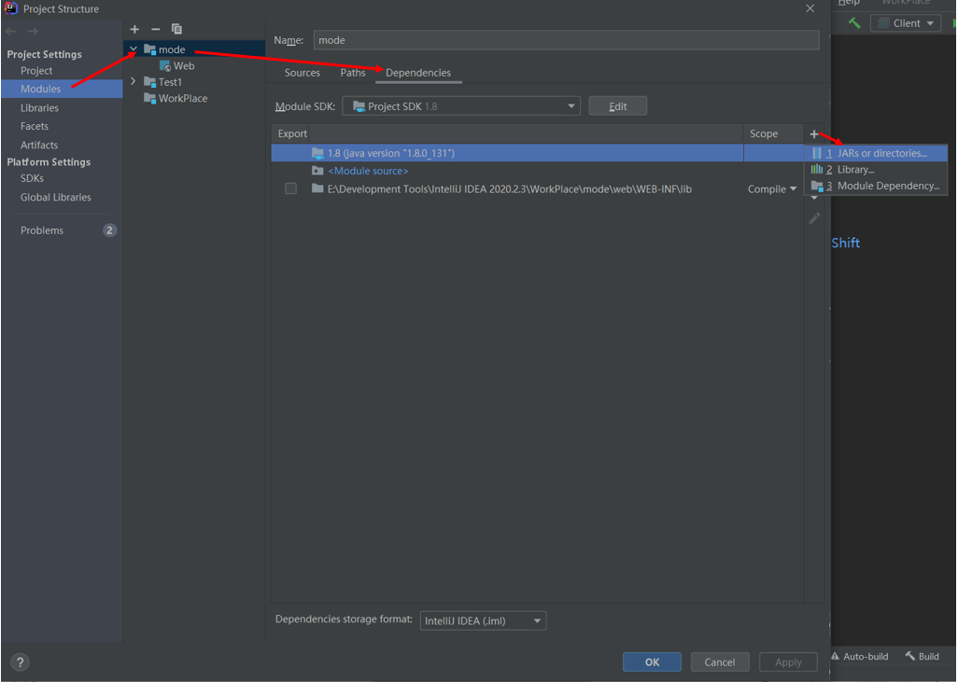Click the WorkPlace module folder icon
The width and height of the screenshot is (958, 682).
point(149,98)
